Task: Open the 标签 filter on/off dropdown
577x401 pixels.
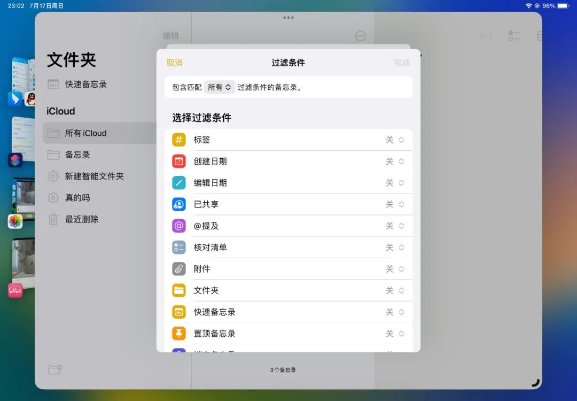Action: pos(395,140)
